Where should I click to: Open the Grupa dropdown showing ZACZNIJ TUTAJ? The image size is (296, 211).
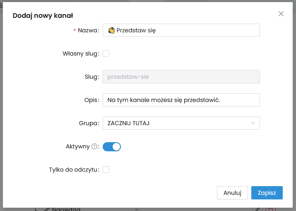point(178,123)
